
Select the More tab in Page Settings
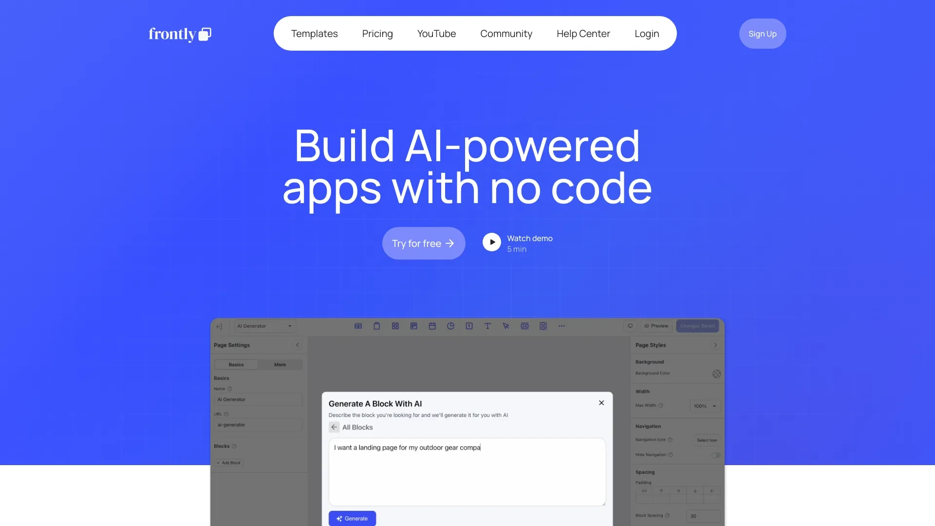pyautogui.click(x=280, y=364)
